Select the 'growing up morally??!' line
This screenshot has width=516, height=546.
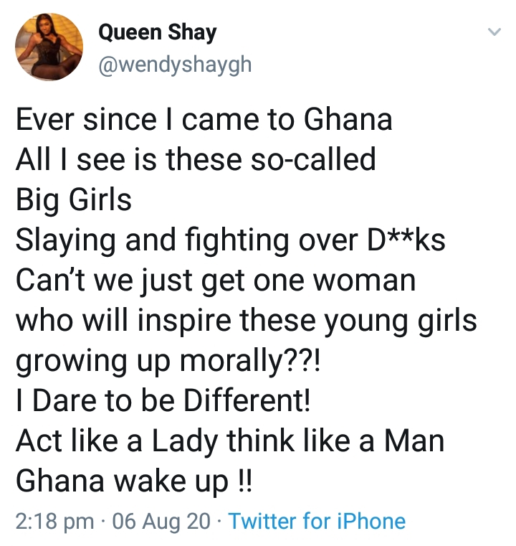pos(168,362)
